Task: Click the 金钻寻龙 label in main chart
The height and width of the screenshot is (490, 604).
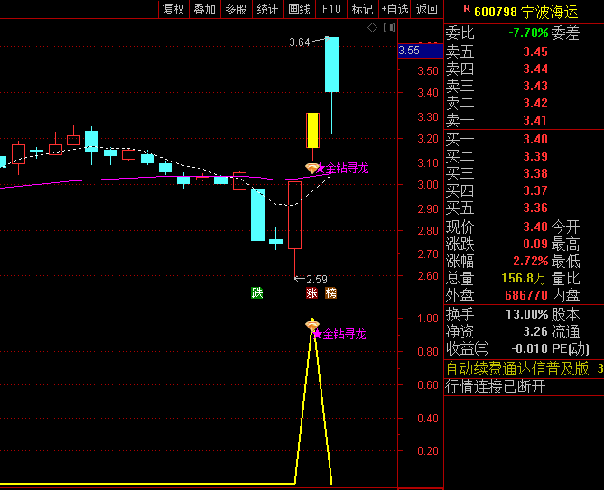Action: click(347, 168)
